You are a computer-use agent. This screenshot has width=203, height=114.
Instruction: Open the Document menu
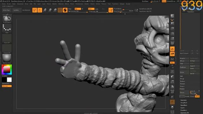20,4
